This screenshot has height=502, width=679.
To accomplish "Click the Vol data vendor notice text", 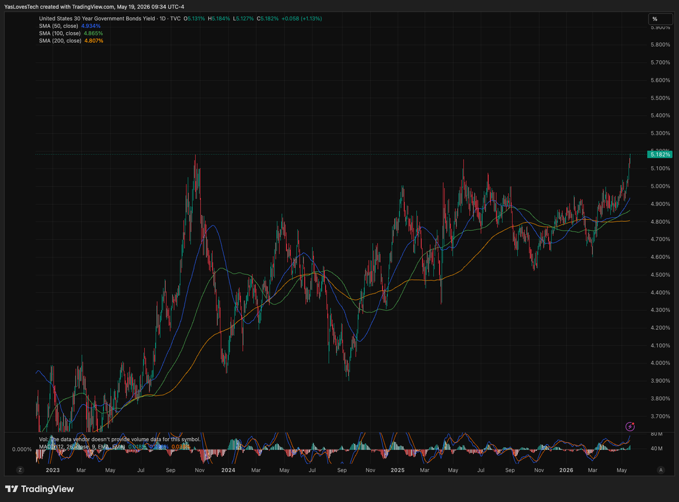I will coord(120,439).
